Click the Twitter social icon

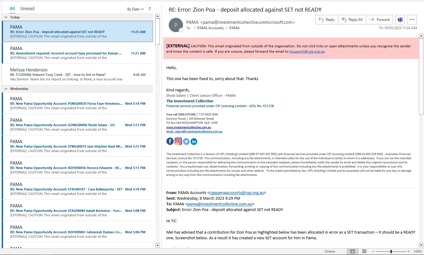pyautogui.click(x=186, y=141)
